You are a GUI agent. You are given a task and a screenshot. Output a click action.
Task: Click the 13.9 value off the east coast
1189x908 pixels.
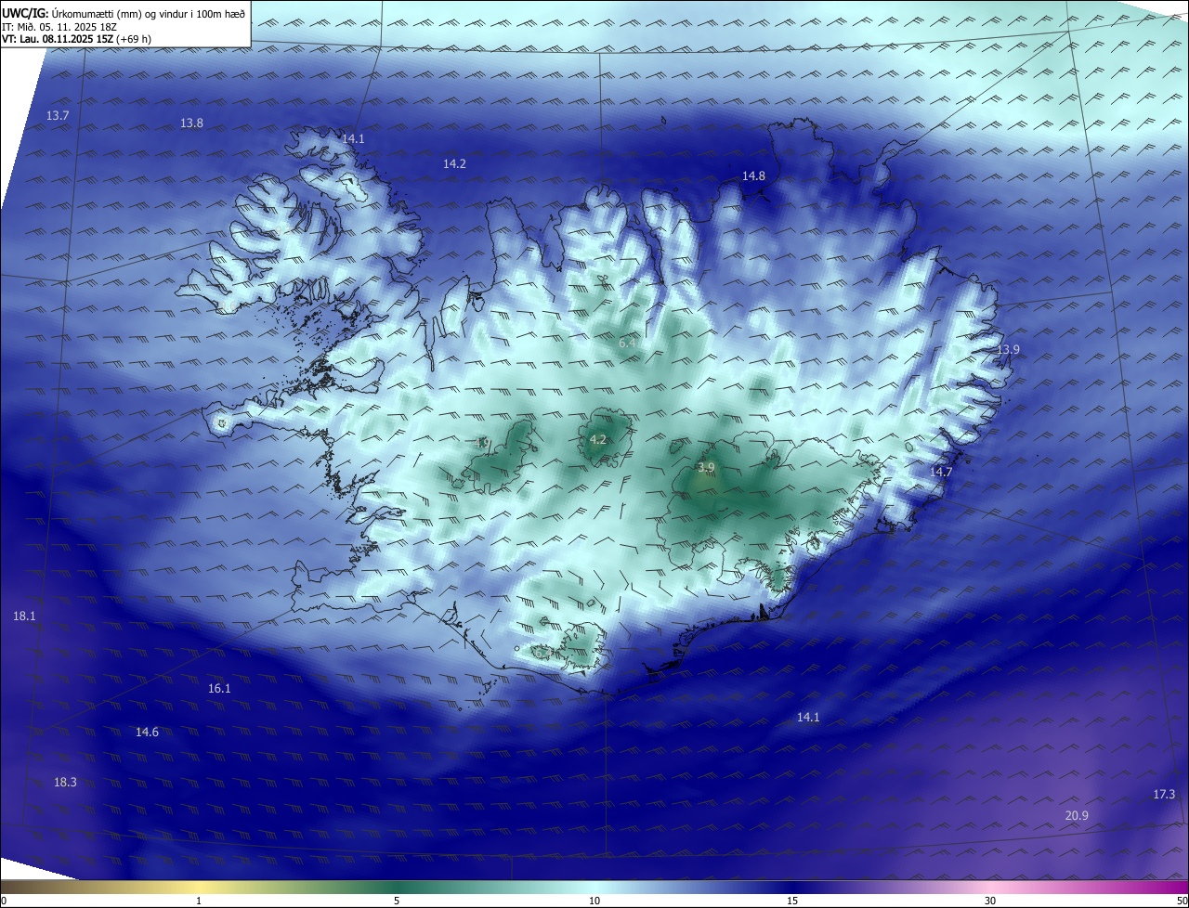click(1008, 349)
